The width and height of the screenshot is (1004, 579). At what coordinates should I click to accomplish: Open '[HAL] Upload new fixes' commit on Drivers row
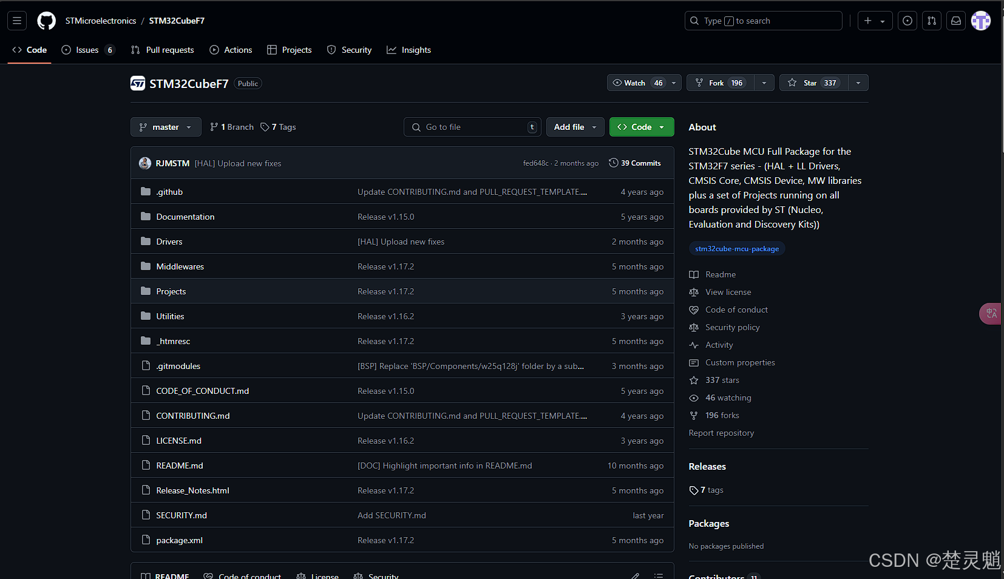tap(401, 242)
